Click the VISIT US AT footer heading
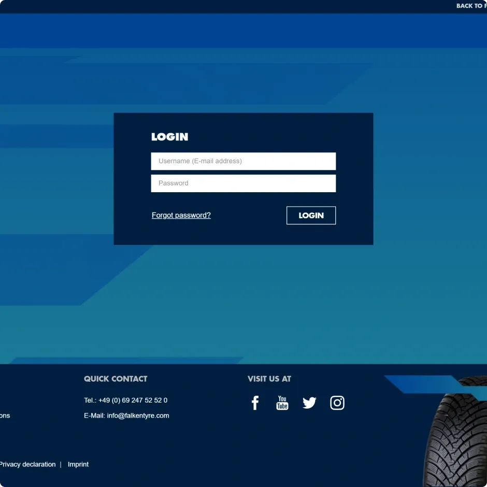Image resolution: width=487 pixels, height=487 pixels. (x=269, y=379)
